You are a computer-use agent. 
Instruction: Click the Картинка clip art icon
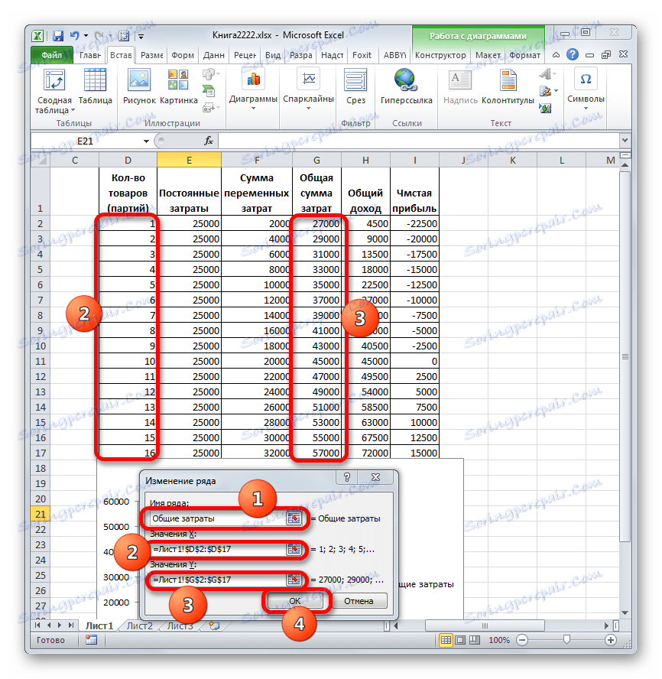pyautogui.click(x=178, y=86)
